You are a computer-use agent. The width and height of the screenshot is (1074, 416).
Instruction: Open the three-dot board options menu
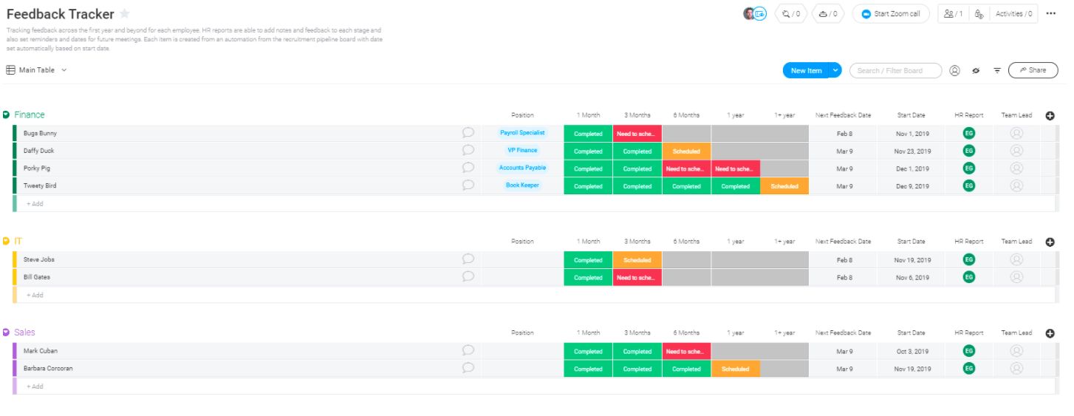(x=1051, y=13)
